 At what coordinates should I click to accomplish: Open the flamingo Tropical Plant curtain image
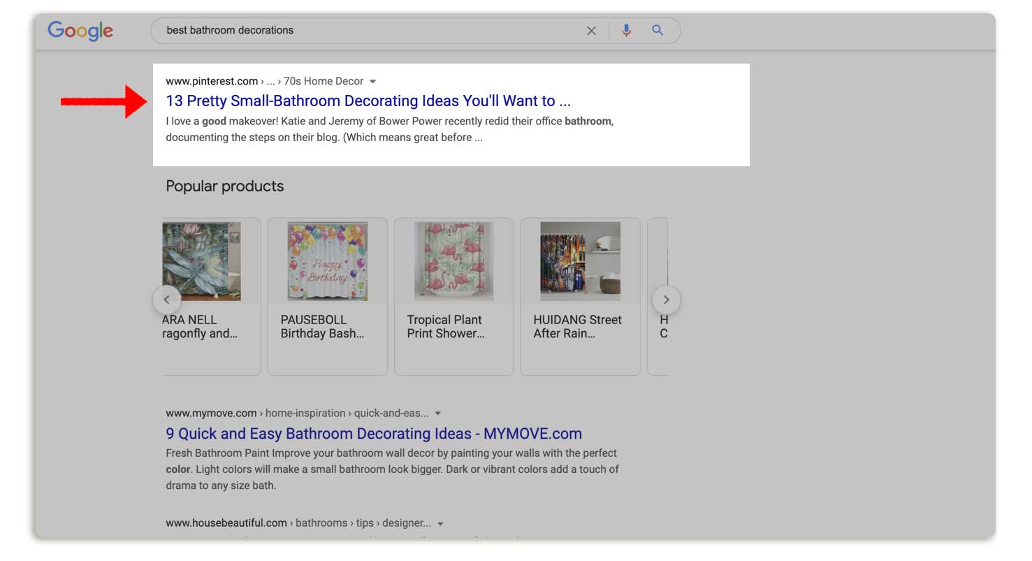tap(454, 261)
